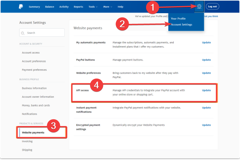Image resolution: width=240 pixels, height=160 pixels.
Task: Expand the Tools dropdown menu
Action: click(93, 7)
